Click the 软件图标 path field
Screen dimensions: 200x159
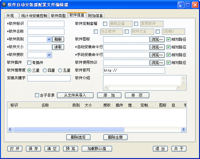pos(126,39)
